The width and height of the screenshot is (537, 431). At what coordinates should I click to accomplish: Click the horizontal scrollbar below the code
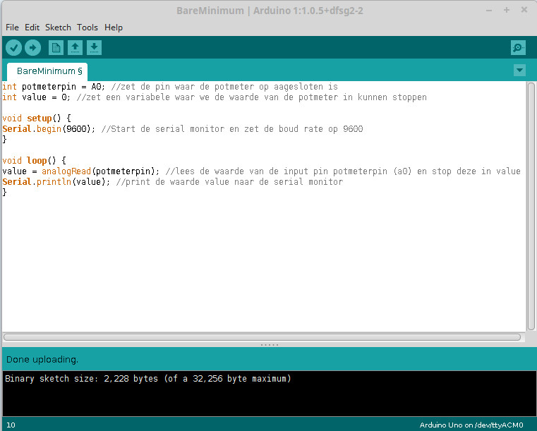(261, 337)
